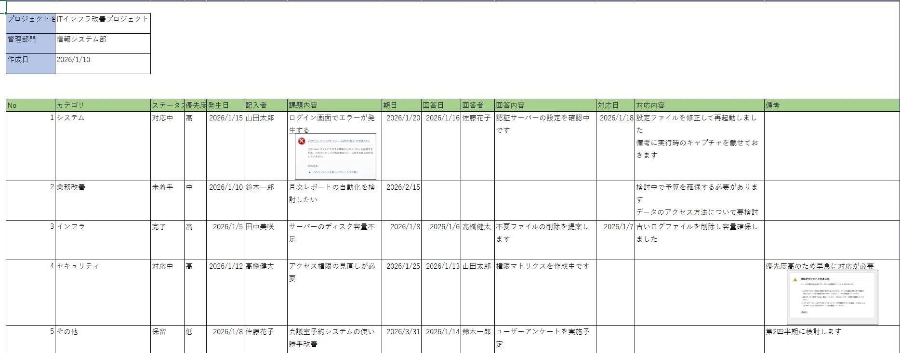Image resolution: width=900 pixels, height=353 pixels.
Task: Click the カテゴリ column header cell
Action: coord(103,105)
